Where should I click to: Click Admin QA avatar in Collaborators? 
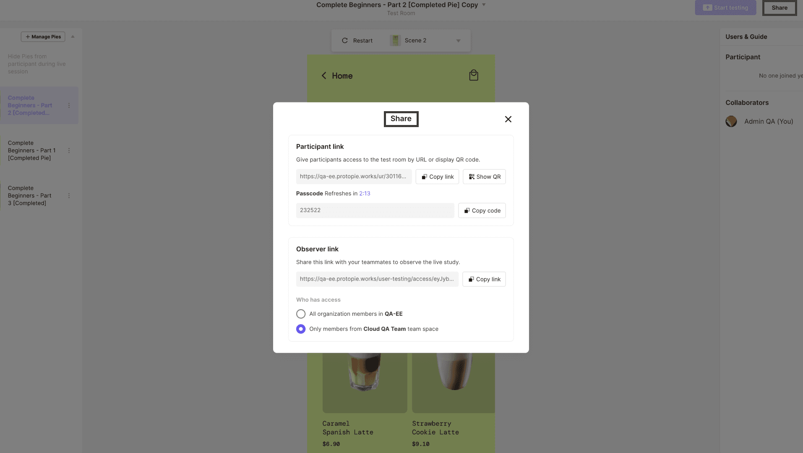click(731, 122)
